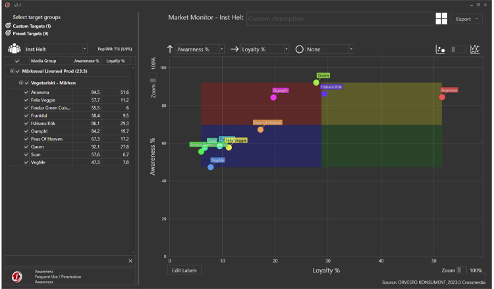This screenshot has width=494, height=289.
Task: Uncheck the Anamma checkbox
Action: [x=26, y=92]
